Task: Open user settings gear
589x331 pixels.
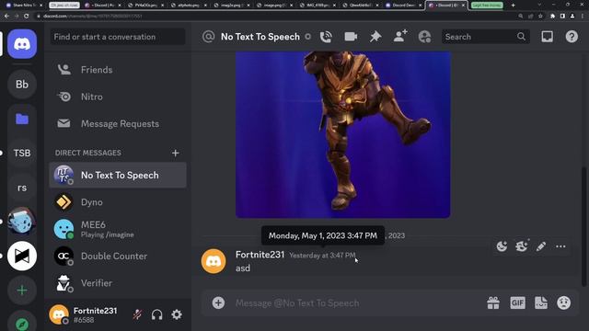Action: pos(177,314)
